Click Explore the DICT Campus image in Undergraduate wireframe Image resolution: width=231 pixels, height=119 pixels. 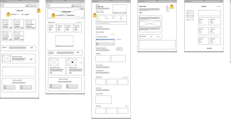coord(54,62)
